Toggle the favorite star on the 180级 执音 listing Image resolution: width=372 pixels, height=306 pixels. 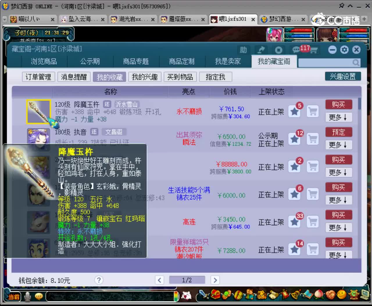294,139
